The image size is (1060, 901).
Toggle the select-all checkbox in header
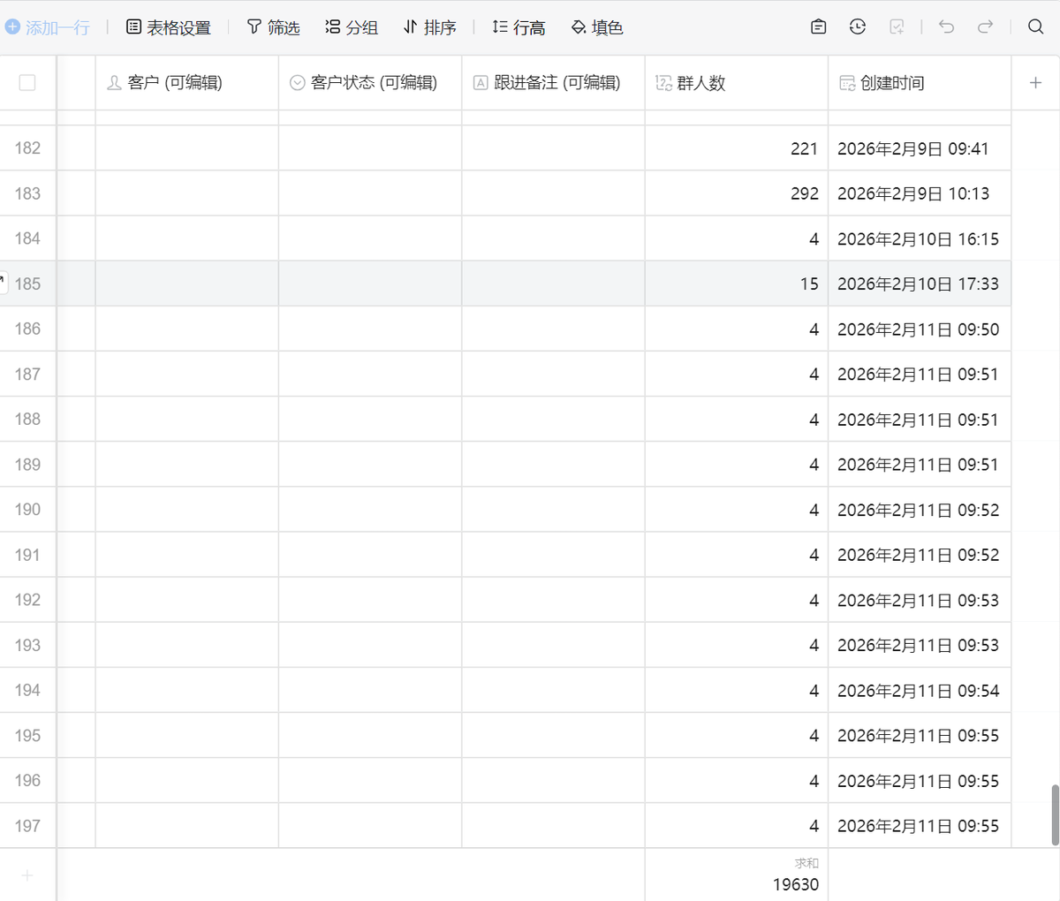[x=27, y=83]
